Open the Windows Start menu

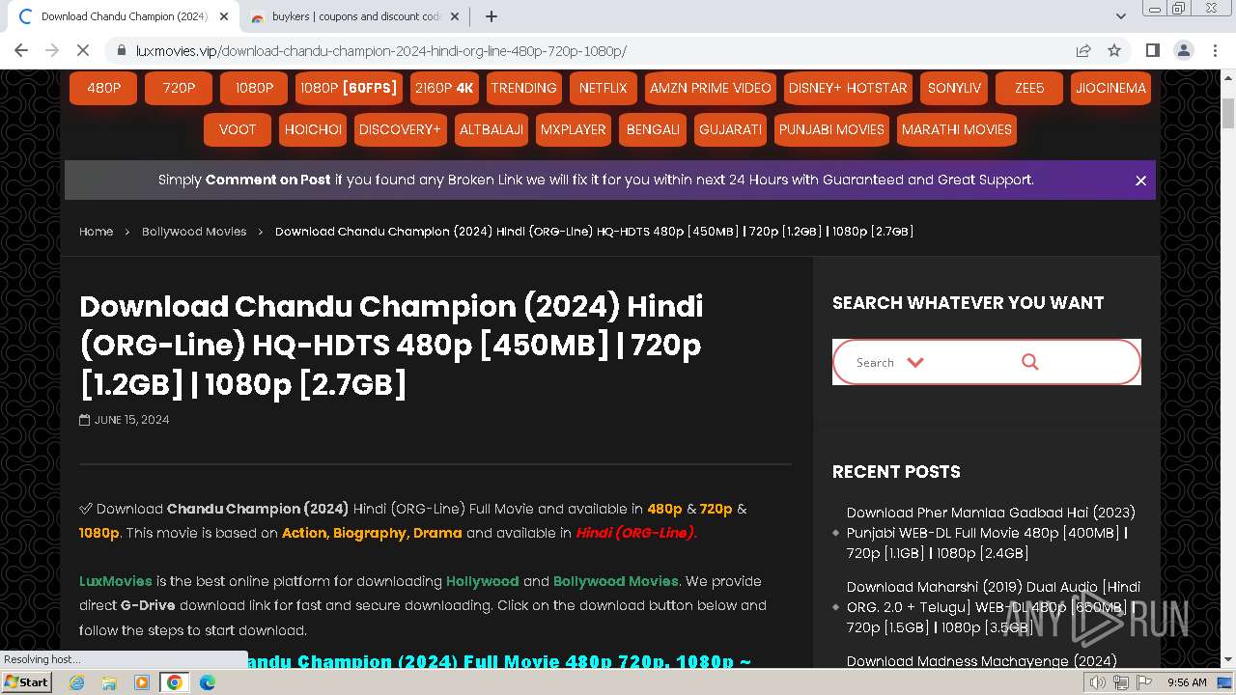pyautogui.click(x=26, y=681)
